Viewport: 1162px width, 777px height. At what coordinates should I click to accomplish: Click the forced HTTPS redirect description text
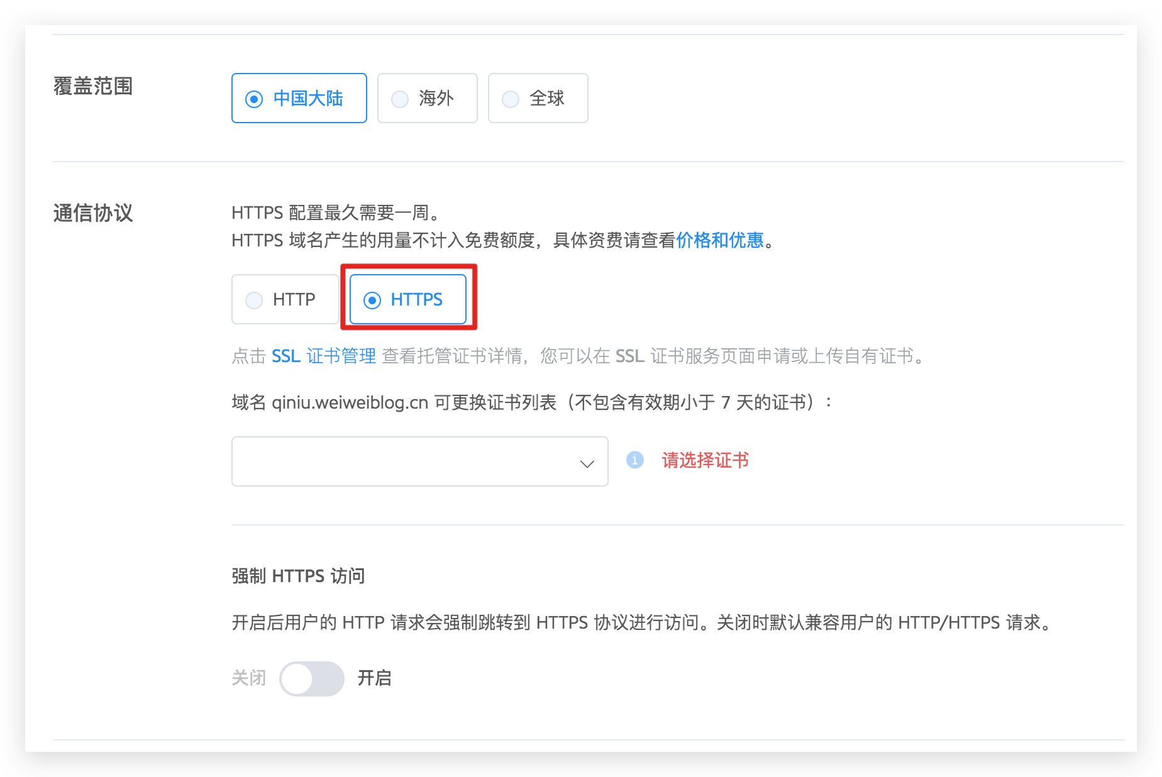click(x=641, y=622)
